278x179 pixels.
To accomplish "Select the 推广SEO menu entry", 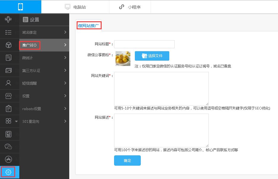I will (x=44, y=45).
